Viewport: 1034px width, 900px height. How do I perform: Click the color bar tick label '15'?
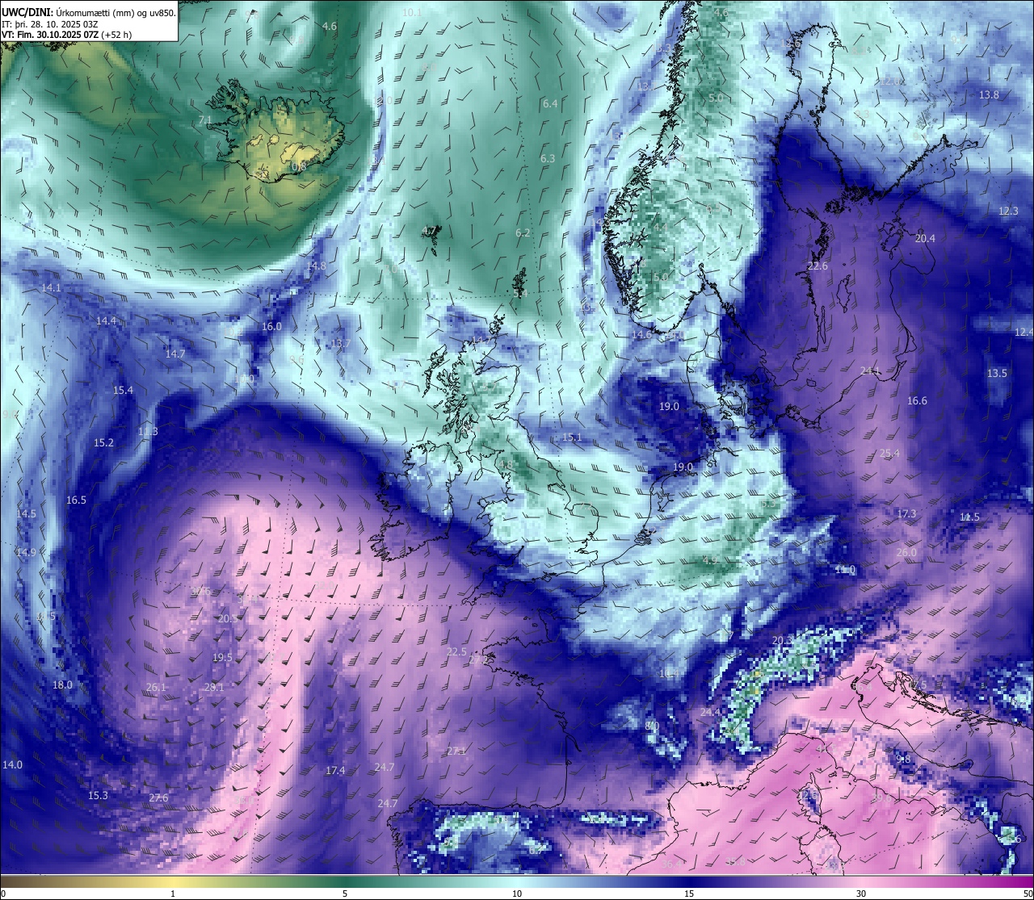(689, 894)
